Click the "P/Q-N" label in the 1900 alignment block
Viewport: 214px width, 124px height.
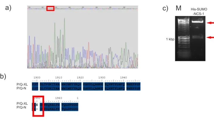[x=21, y=88]
